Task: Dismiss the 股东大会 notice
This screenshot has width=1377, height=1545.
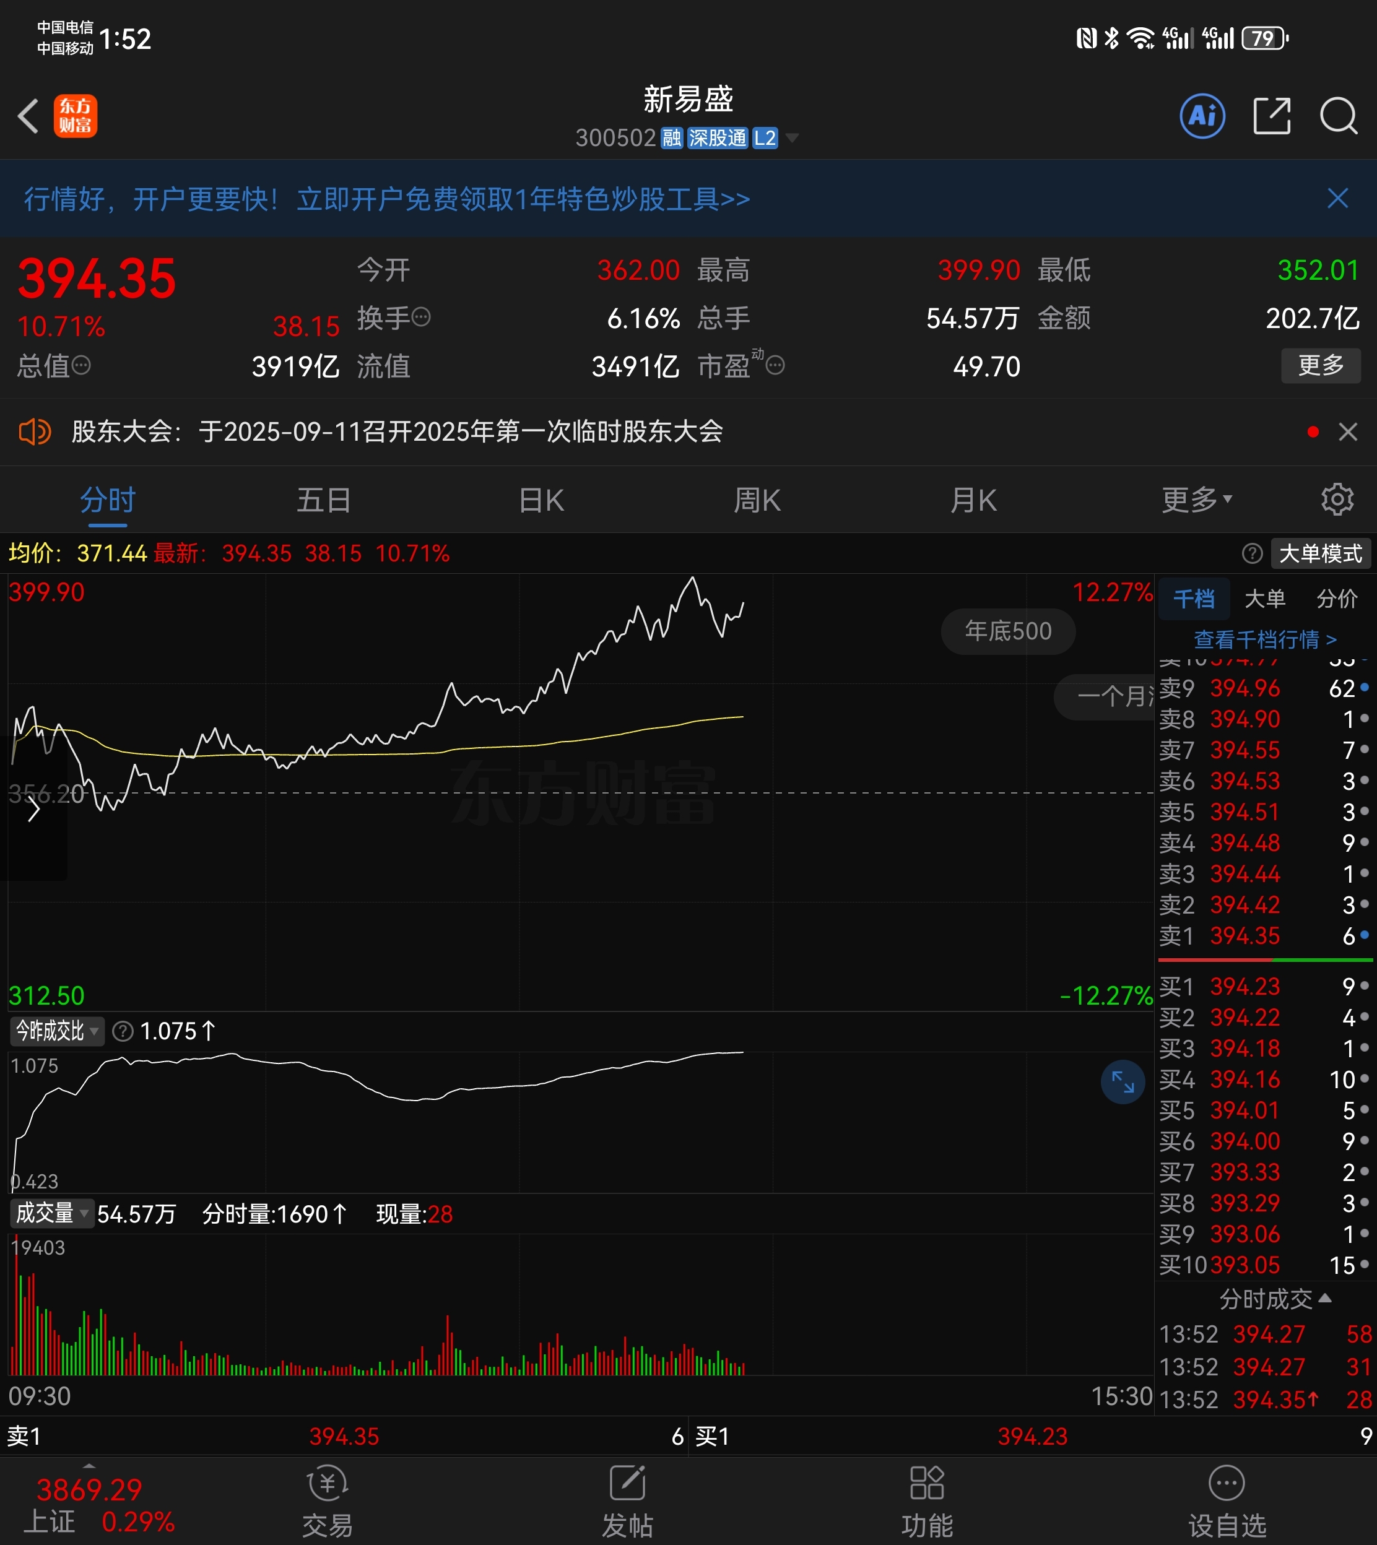Action: [x=1347, y=432]
